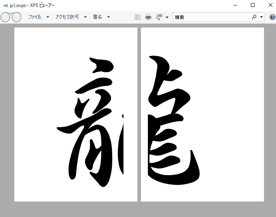276x217 pixels.
Task: Expand the 署名 dropdown arrow
Action: (108, 17)
